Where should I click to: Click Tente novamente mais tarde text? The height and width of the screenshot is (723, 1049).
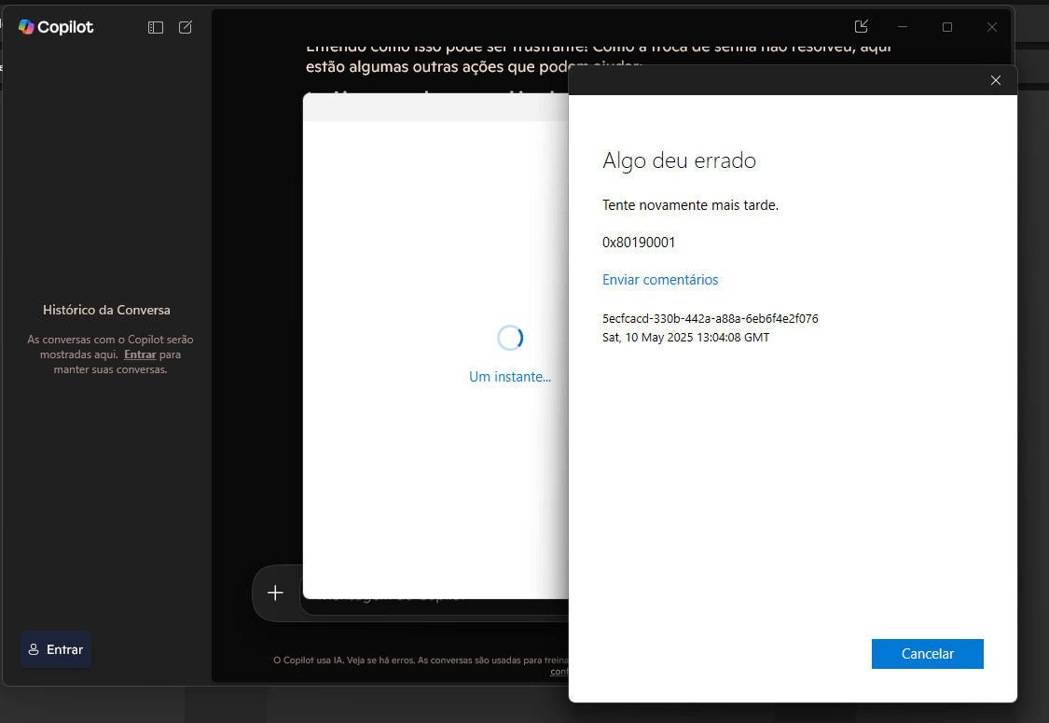[x=690, y=205]
